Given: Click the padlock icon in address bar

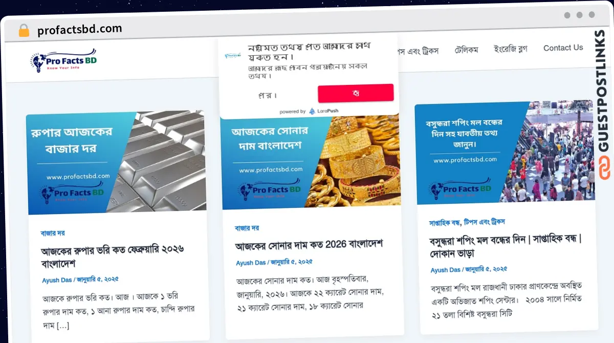Looking at the screenshot, I should (x=24, y=31).
